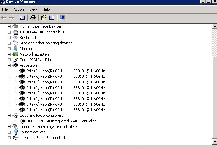This screenshot has height=148, width=217.
Task: Click the Print toolbar icon
Action: pyautogui.click(x=33, y=18)
